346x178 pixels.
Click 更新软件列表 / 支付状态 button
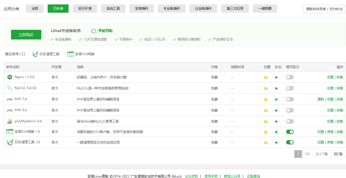(324, 9)
